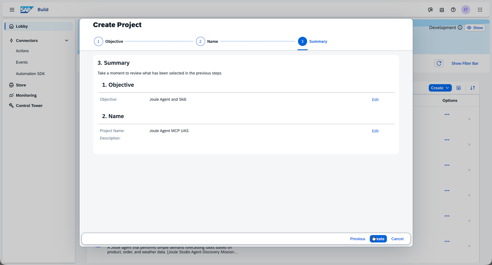Viewport: 492px width, 265px height.
Task: Open Actions under Connectors
Action: (22, 51)
